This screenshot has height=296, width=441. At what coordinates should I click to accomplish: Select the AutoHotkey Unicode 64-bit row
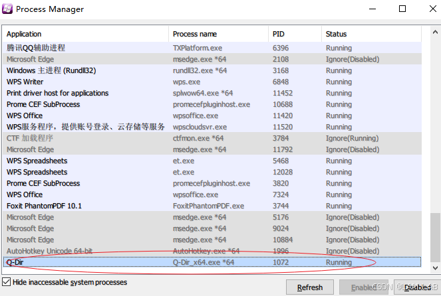[x=212, y=251]
